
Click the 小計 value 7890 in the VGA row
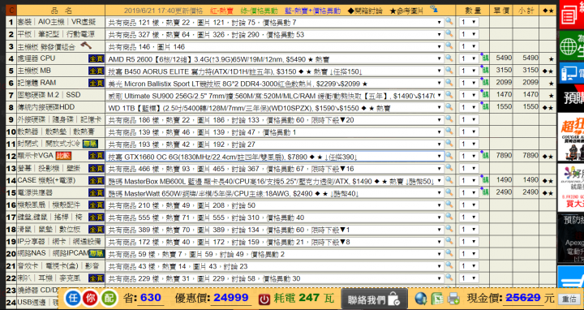[530, 155]
